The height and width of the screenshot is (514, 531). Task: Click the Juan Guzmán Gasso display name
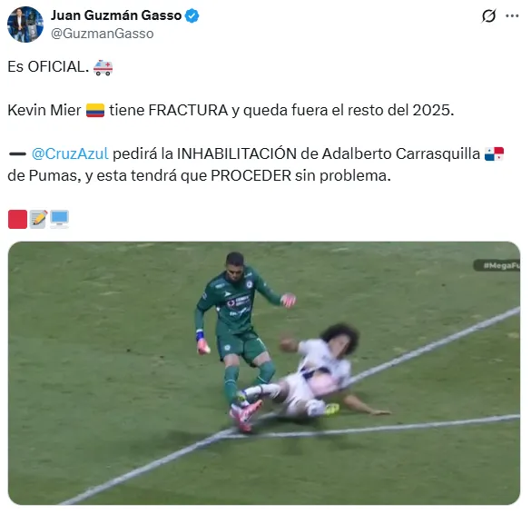click(x=116, y=15)
